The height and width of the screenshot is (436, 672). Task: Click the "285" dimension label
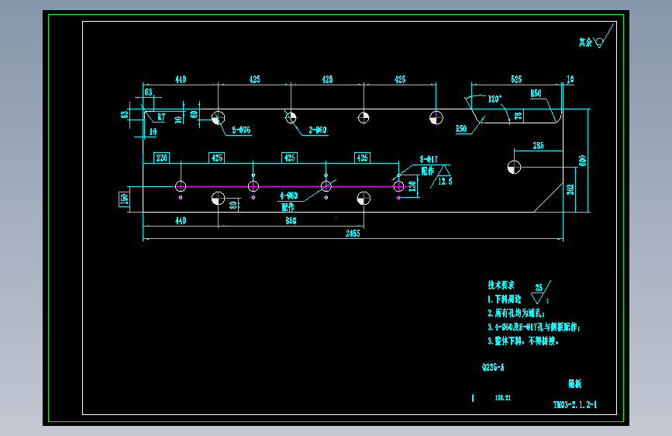(x=538, y=146)
